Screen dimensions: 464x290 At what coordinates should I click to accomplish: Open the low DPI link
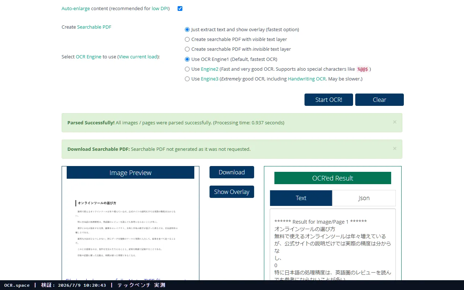(x=160, y=8)
